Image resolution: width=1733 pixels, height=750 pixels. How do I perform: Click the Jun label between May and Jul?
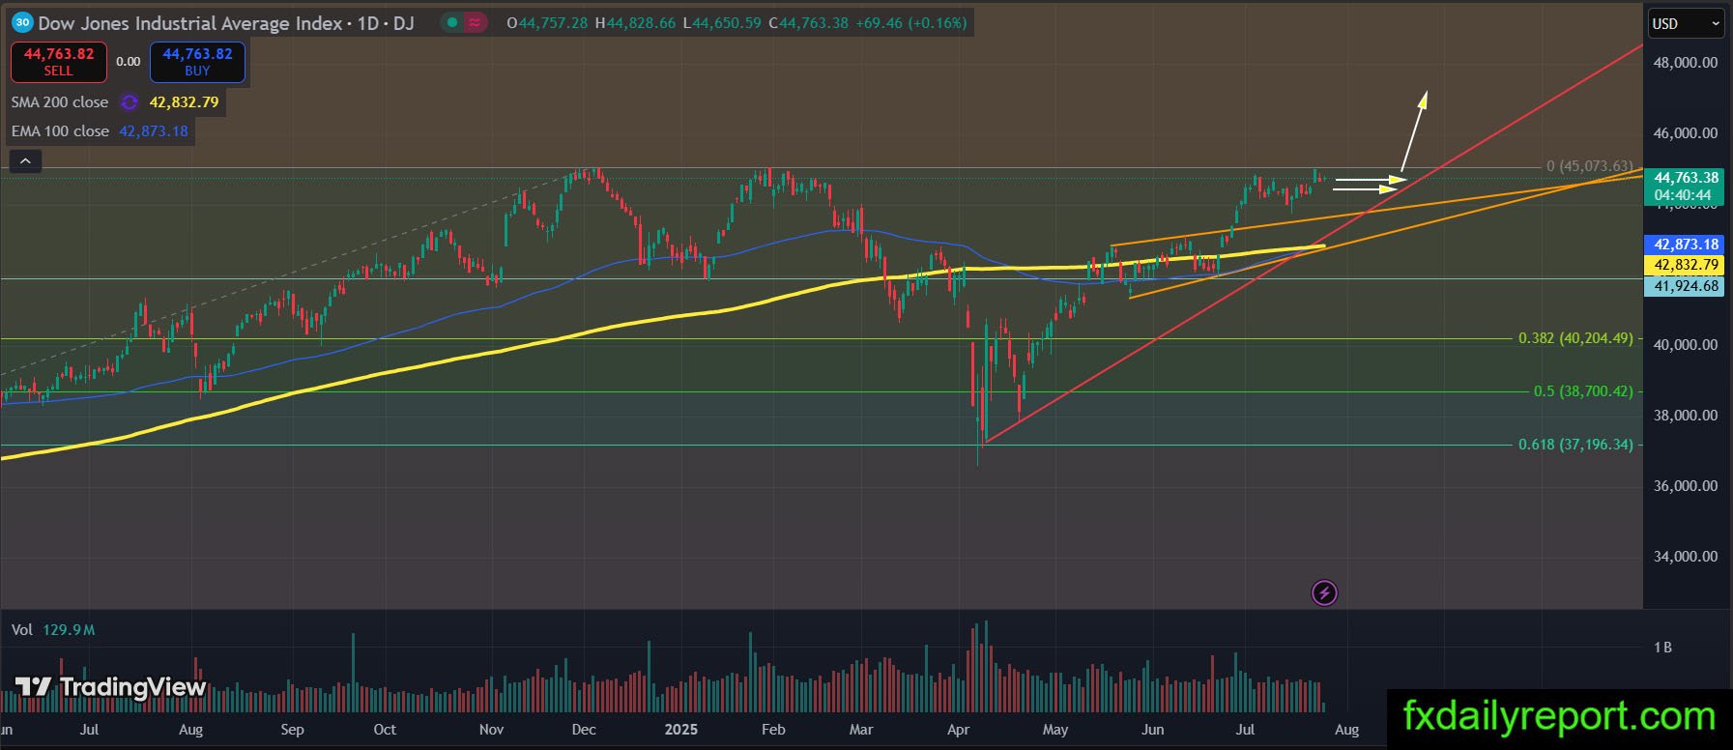1152,730
